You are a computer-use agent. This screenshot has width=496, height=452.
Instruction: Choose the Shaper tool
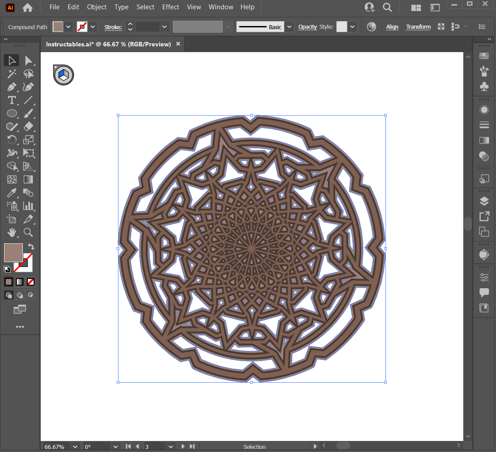(x=11, y=127)
